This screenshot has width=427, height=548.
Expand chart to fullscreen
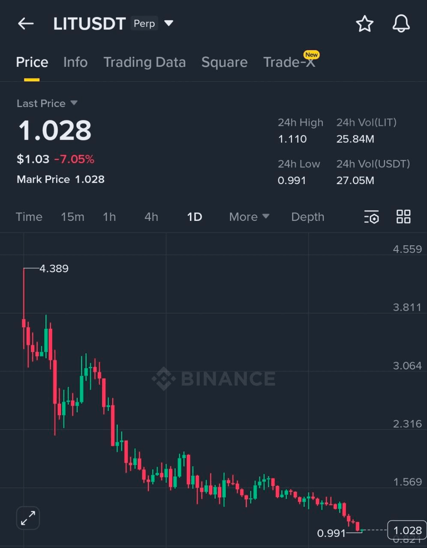tap(28, 519)
